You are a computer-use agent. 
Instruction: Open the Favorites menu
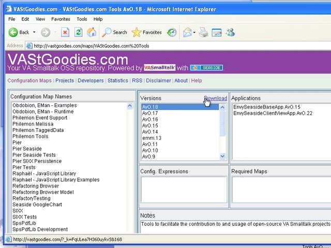click(x=61, y=19)
